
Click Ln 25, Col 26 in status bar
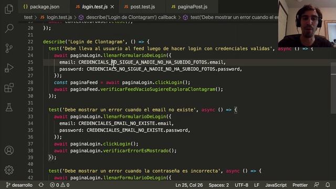pos(189,185)
